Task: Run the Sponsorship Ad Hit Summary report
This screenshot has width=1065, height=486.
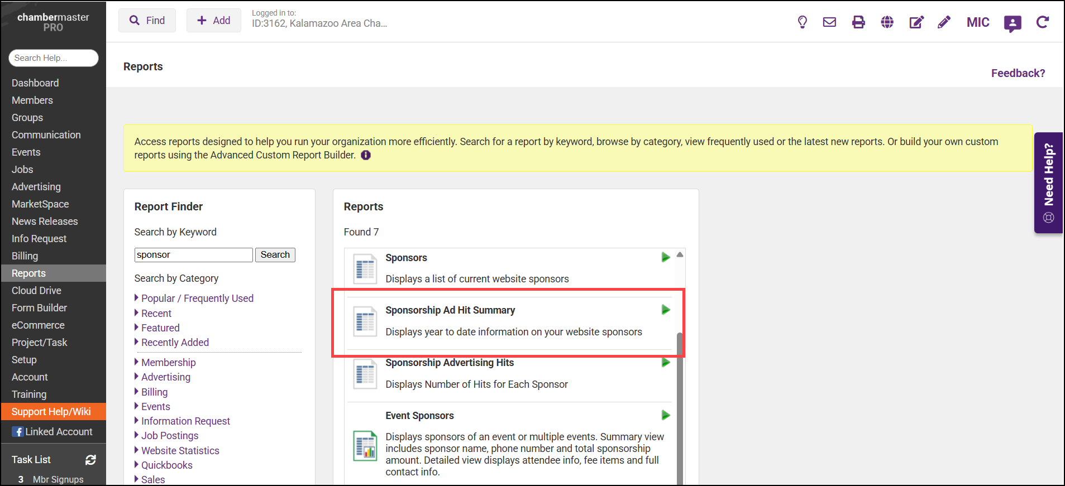Action: click(x=665, y=310)
